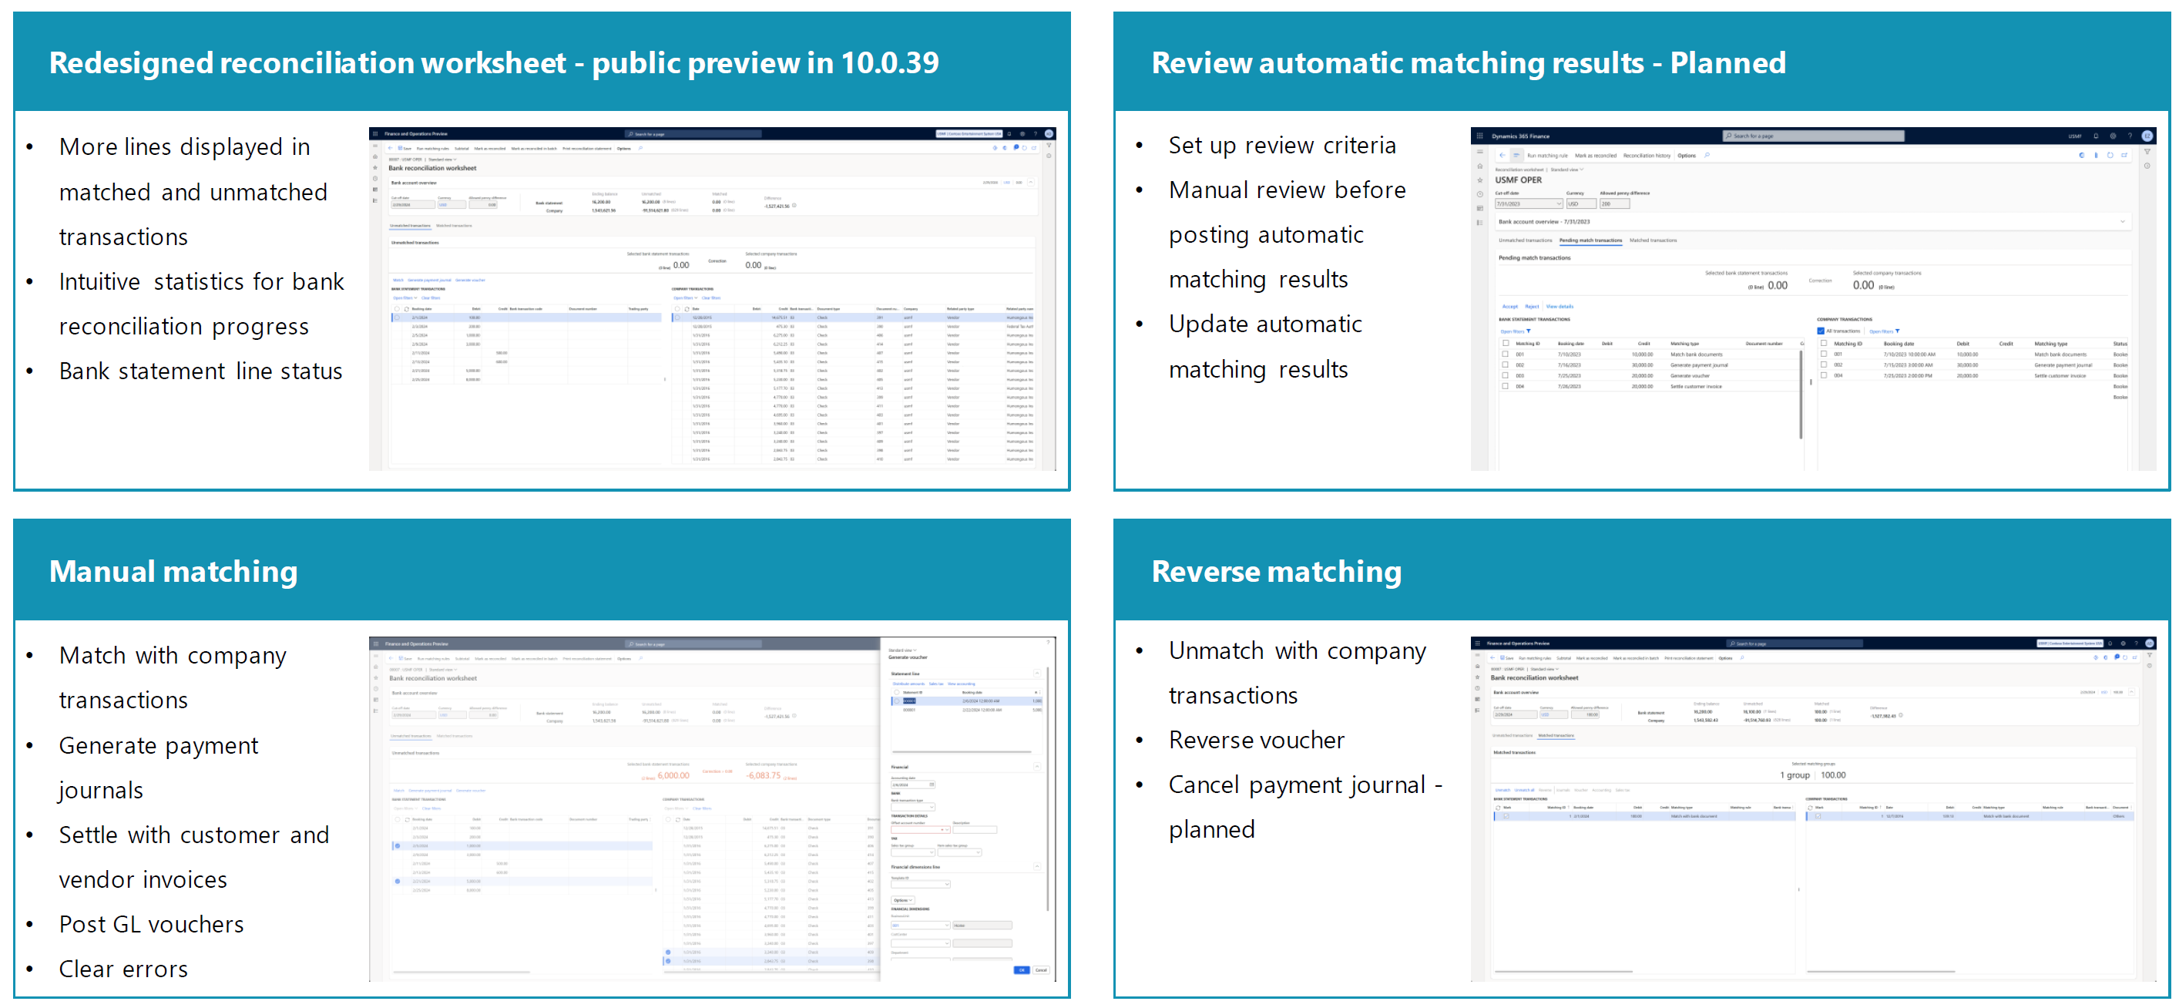This screenshot has width=2179, height=1008.
Task: Select Reconciliation history menu item
Action: (x=1646, y=155)
